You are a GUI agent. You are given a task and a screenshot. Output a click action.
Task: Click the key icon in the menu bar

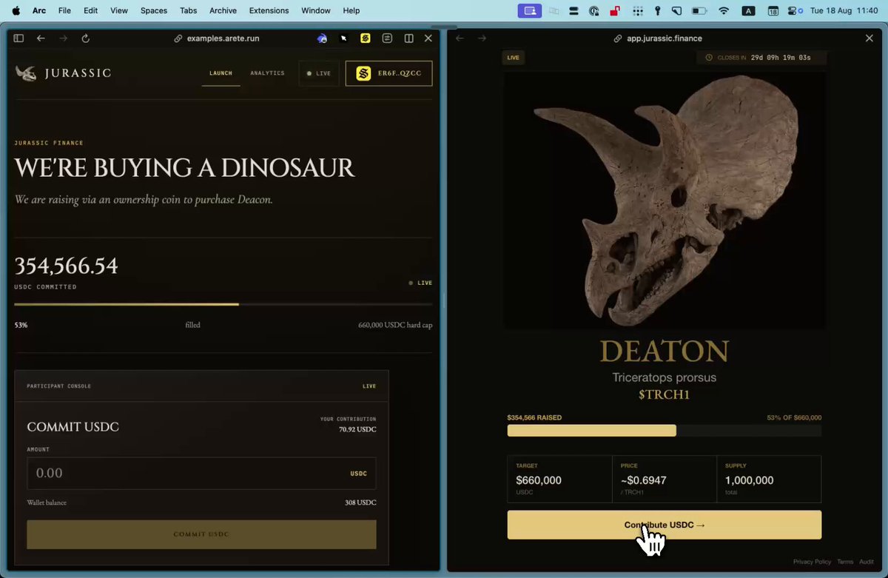pyautogui.click(x=657, y=10)
